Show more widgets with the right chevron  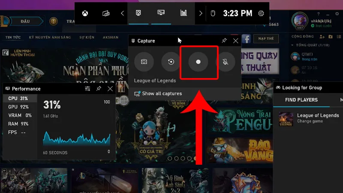coord(201,14)
